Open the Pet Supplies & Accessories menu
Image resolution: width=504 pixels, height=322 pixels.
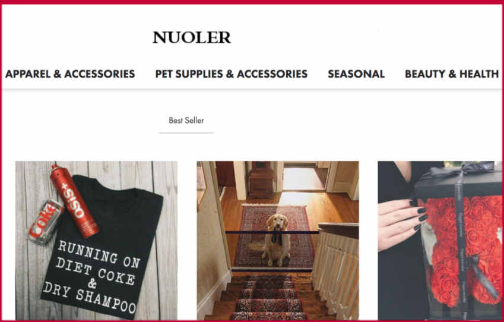[x=231, y=74]
